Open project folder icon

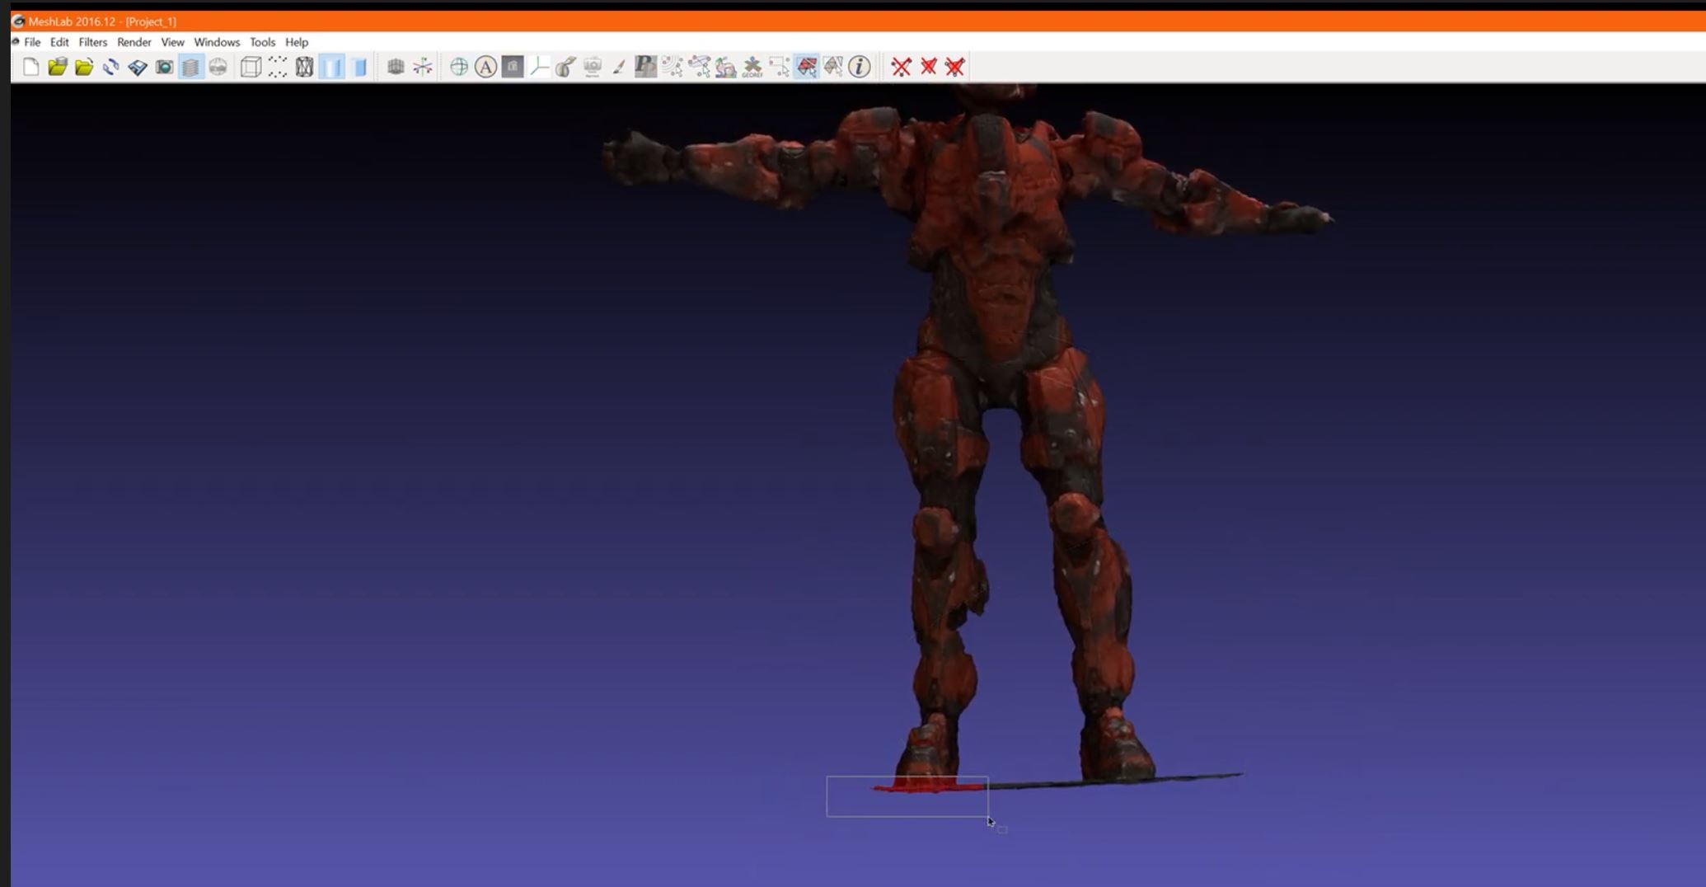[57, 67]
